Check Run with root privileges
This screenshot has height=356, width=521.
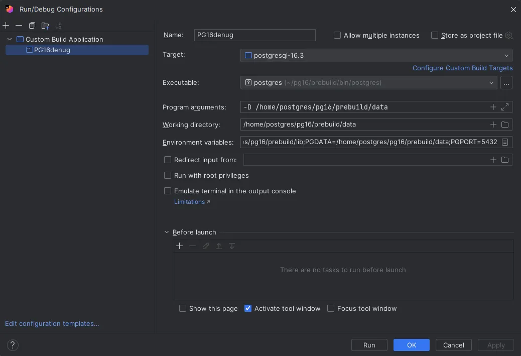(168, 176)
